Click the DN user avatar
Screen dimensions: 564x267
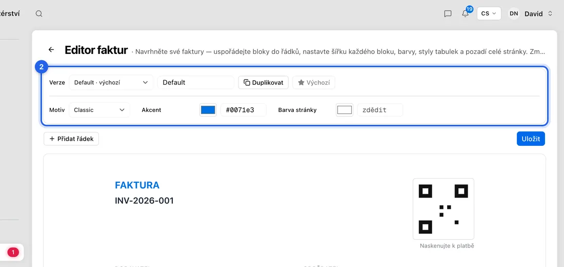coord(514,13)
